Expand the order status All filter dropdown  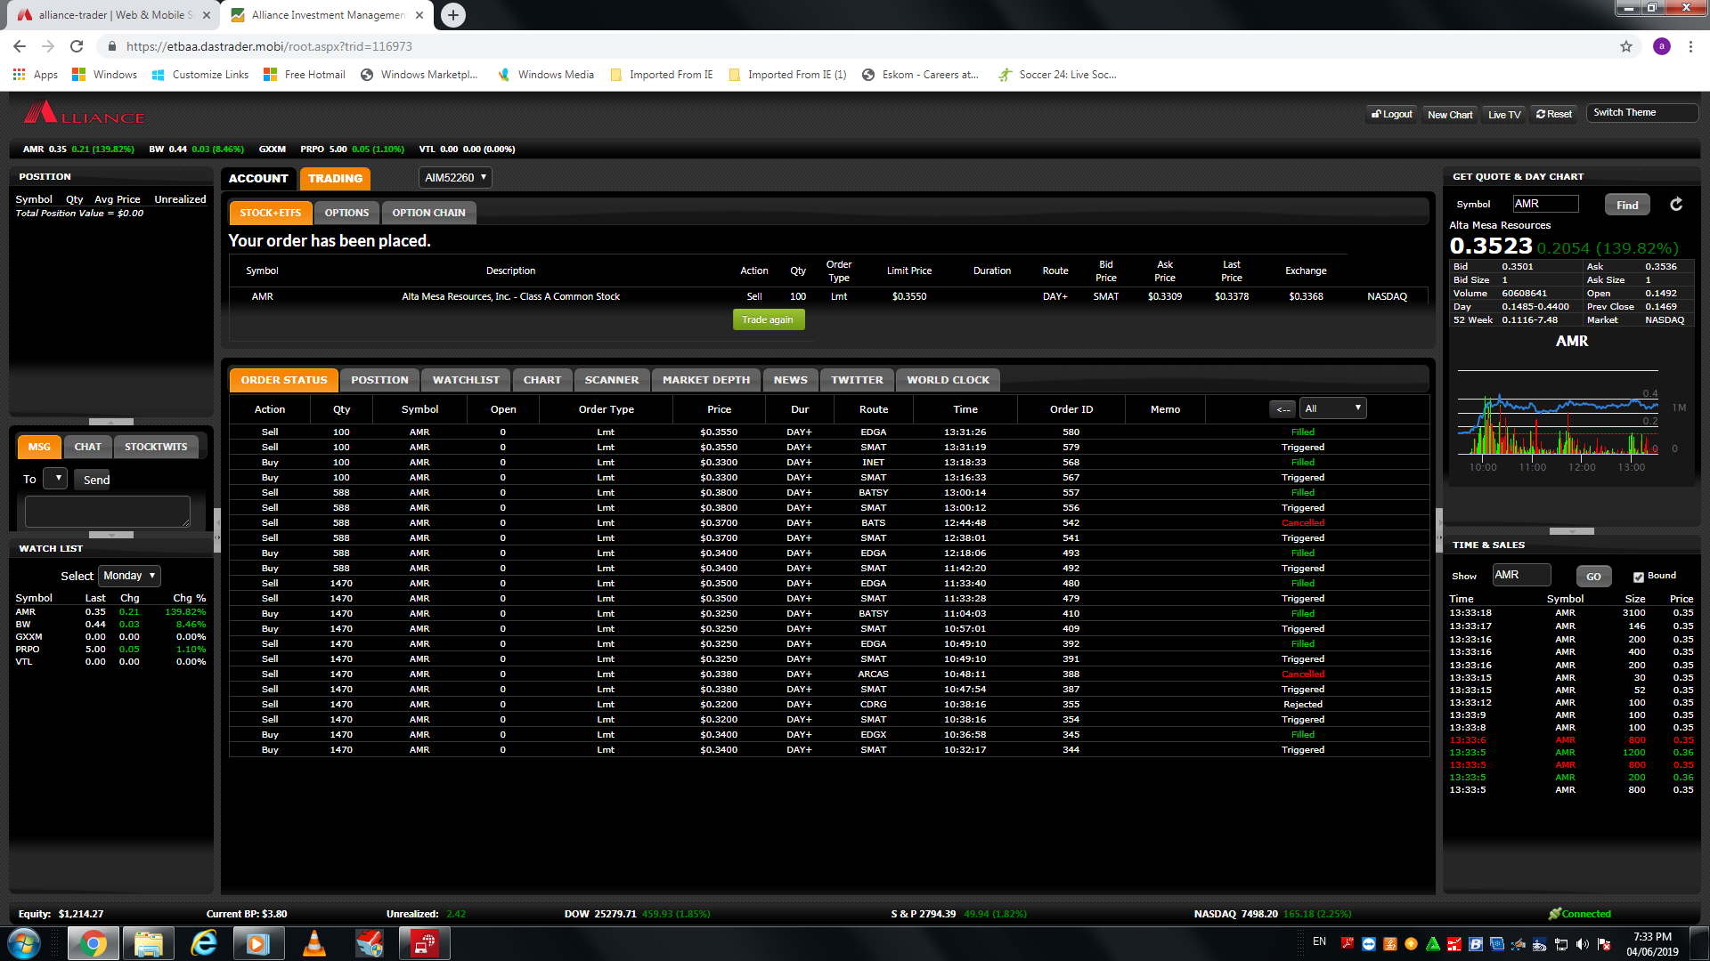[x=1332, y=408]
